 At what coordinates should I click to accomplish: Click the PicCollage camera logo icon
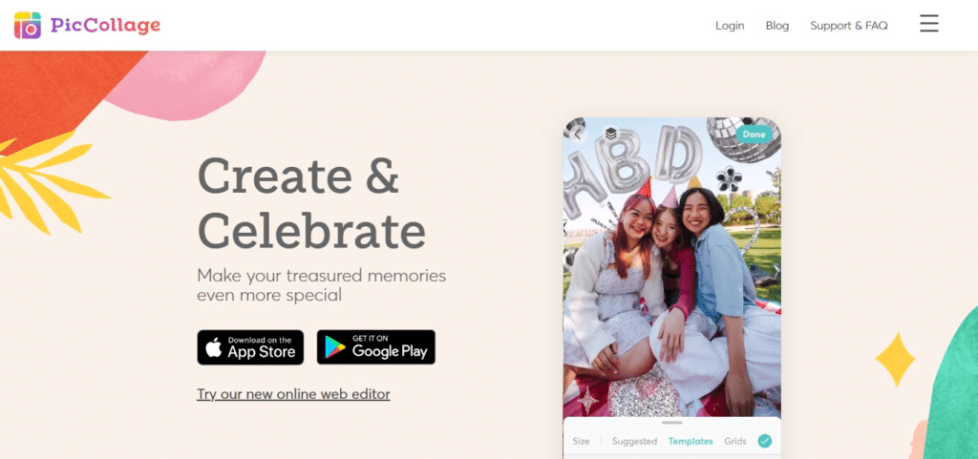point(28,26)
